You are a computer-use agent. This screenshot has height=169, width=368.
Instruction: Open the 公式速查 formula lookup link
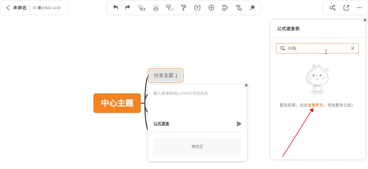coord(161,123)
